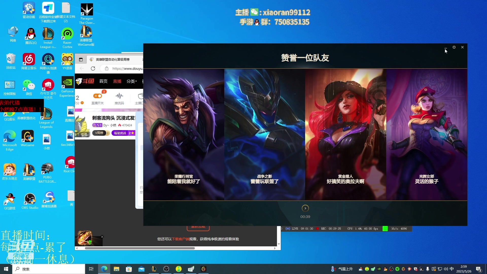Open Install League of Legends shortcut
This screenshot has height=274, width=487.
[x=48, y=38]
